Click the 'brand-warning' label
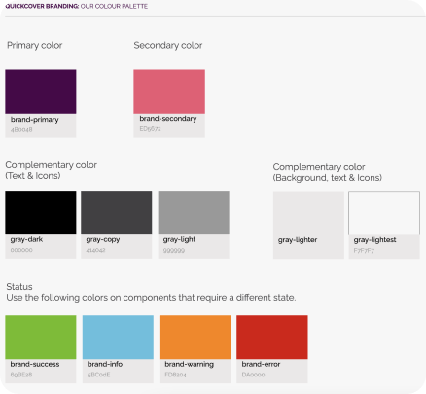The height and width of the screenshot is (394, 426). point(189,365)
